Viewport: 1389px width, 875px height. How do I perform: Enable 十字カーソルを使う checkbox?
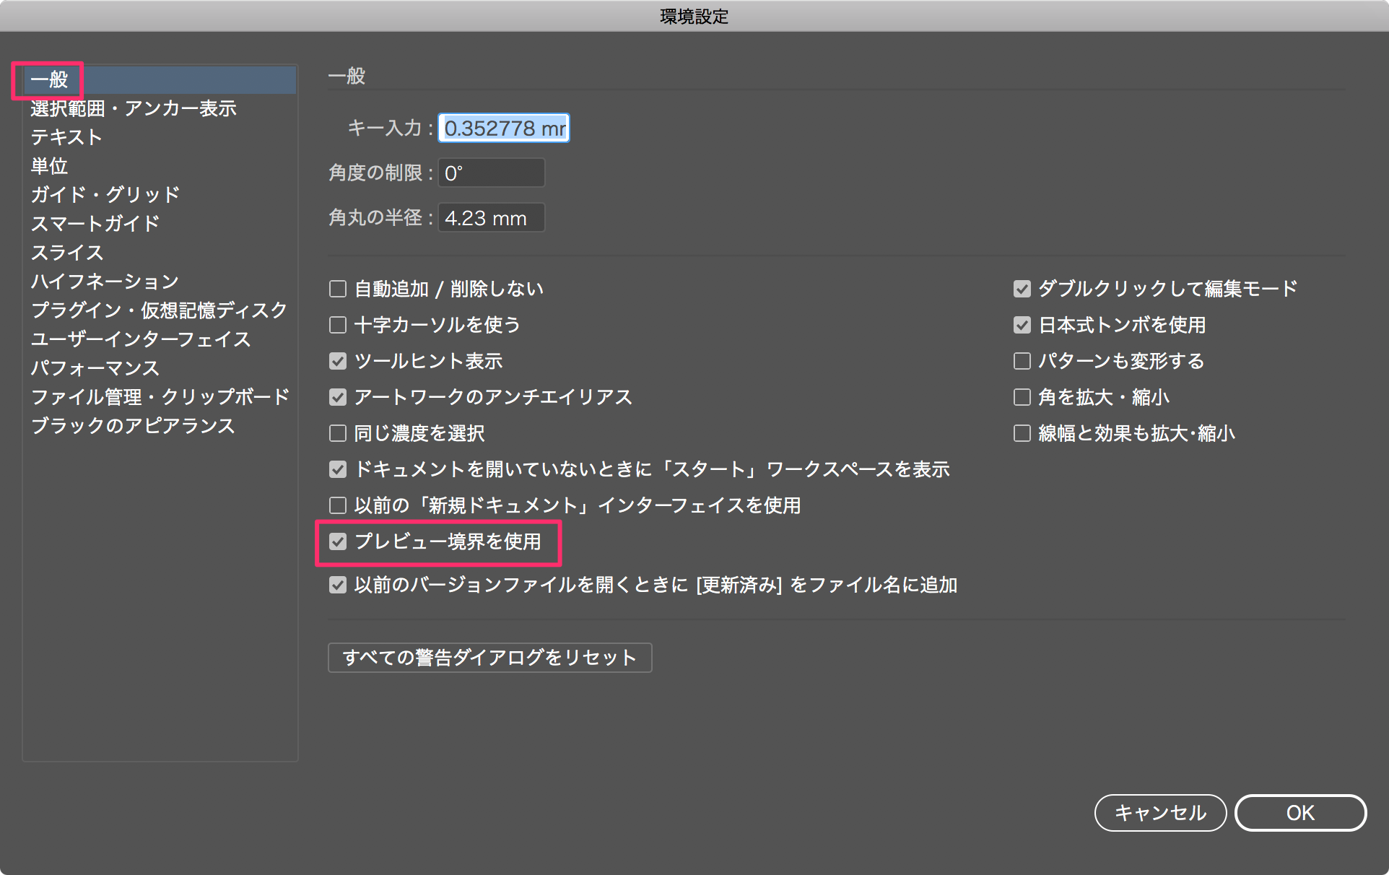338,325
